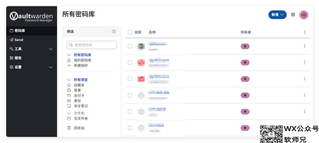
Task: Open the first vault item's icon thumbnail
Action: [141, 46]
